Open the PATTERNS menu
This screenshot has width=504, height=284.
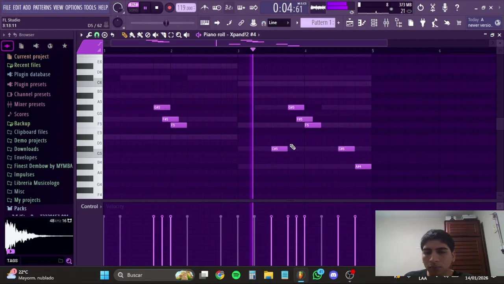pyautogui.click(x=42, y=7)
